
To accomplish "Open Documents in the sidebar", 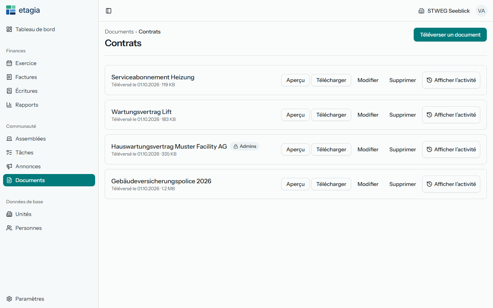I will point(49,180).
